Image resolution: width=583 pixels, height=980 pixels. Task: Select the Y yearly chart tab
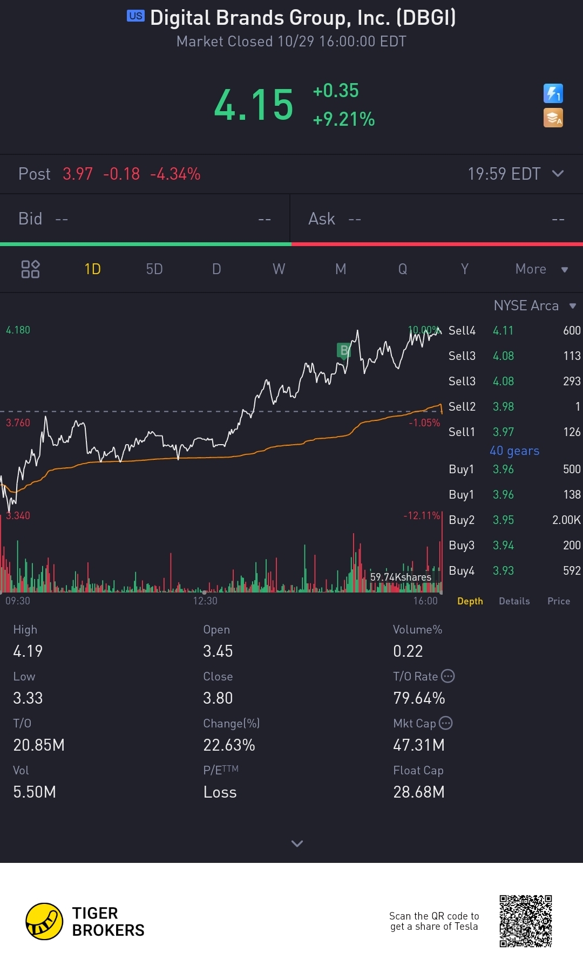[464, 269]
